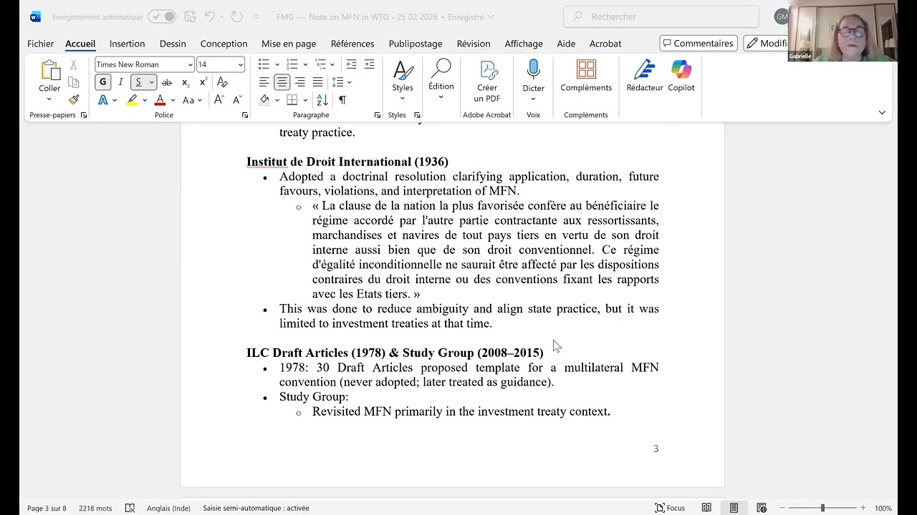
Task: Activate the format painter brush
Action: point(73,100)
